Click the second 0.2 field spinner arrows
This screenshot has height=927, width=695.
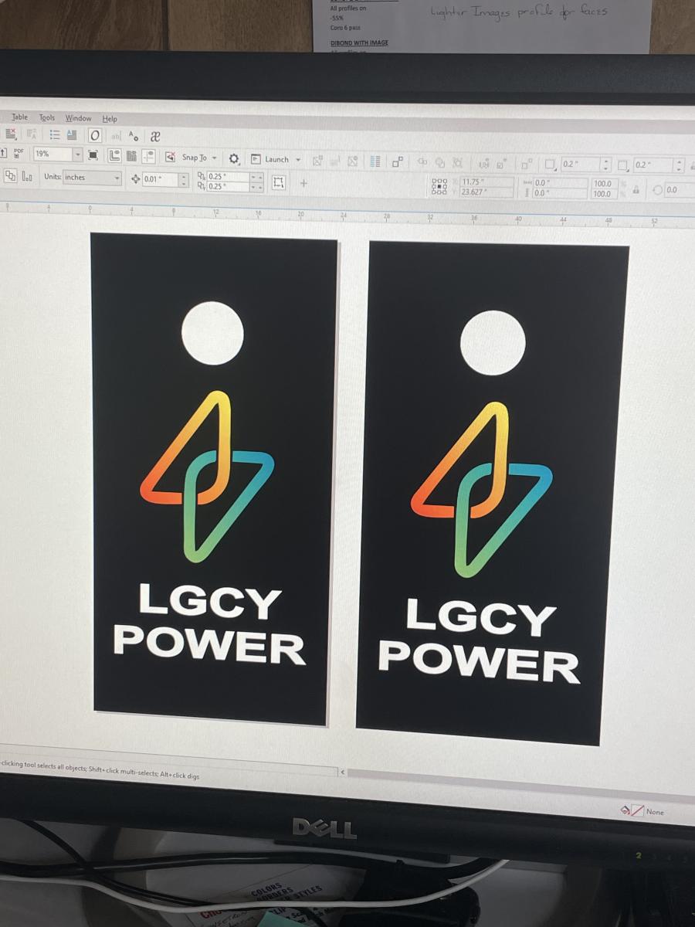coord(679,166)
